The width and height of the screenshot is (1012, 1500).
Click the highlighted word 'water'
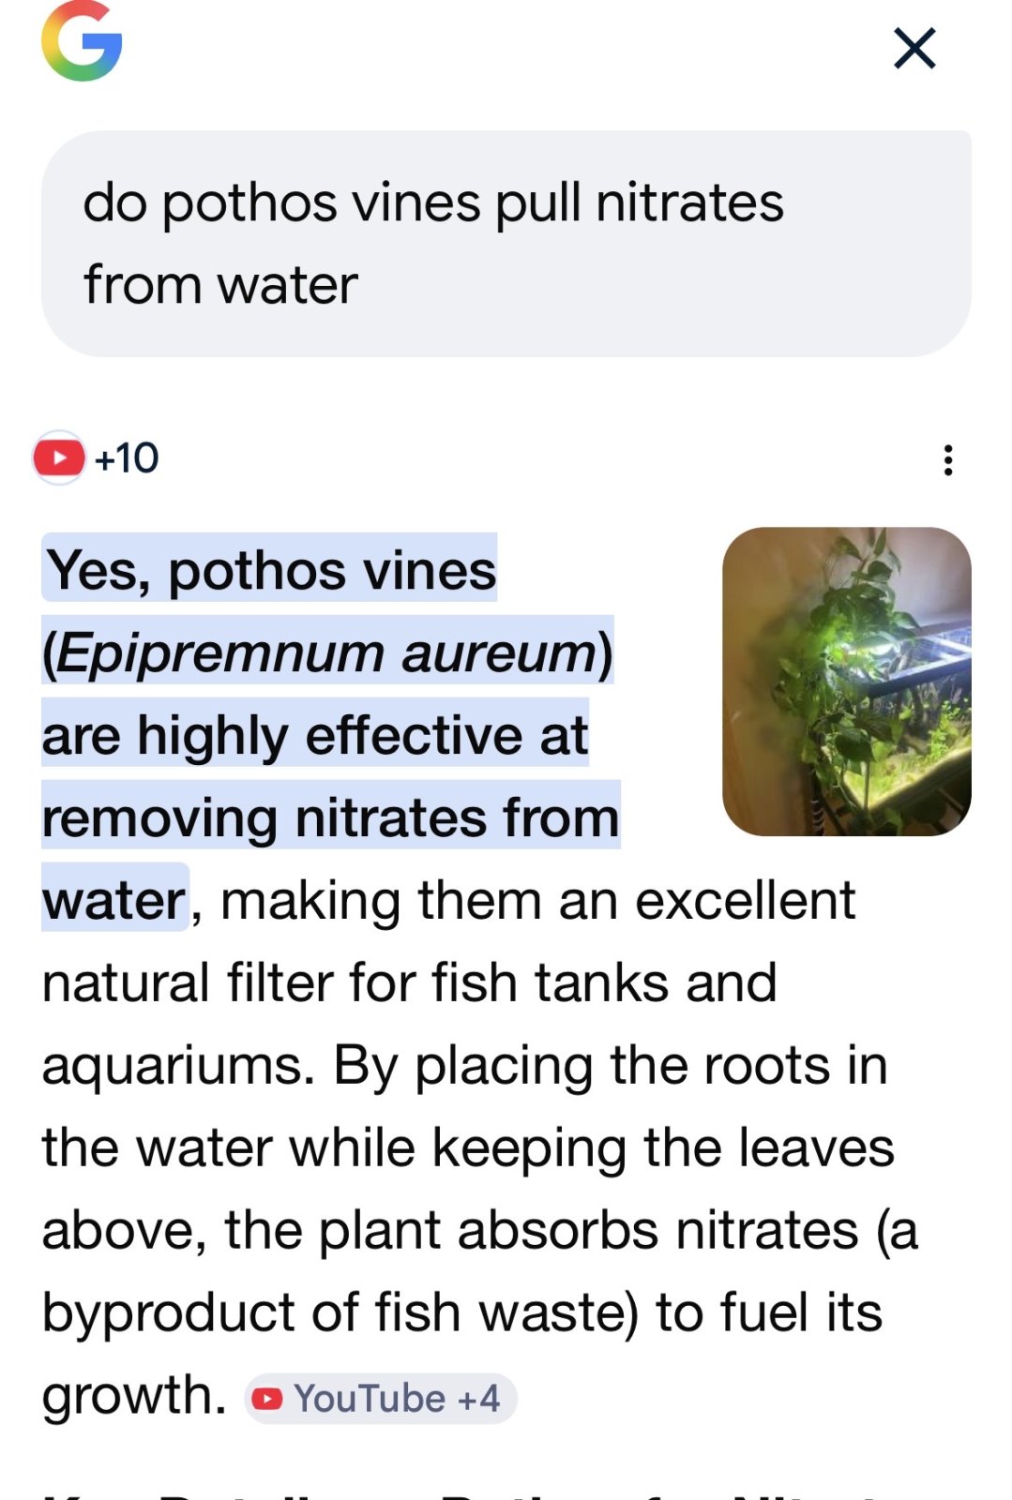coord(114,900)
